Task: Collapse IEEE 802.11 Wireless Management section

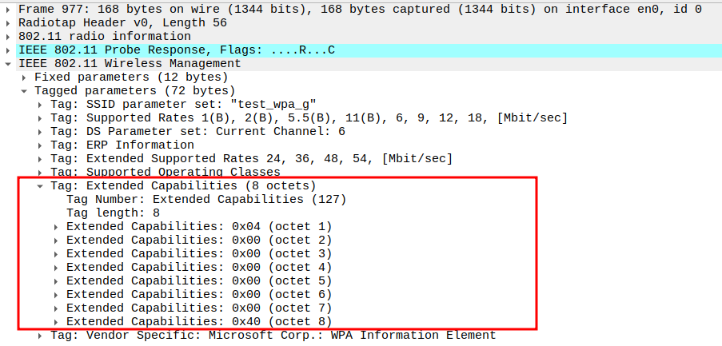Action: 8,64
